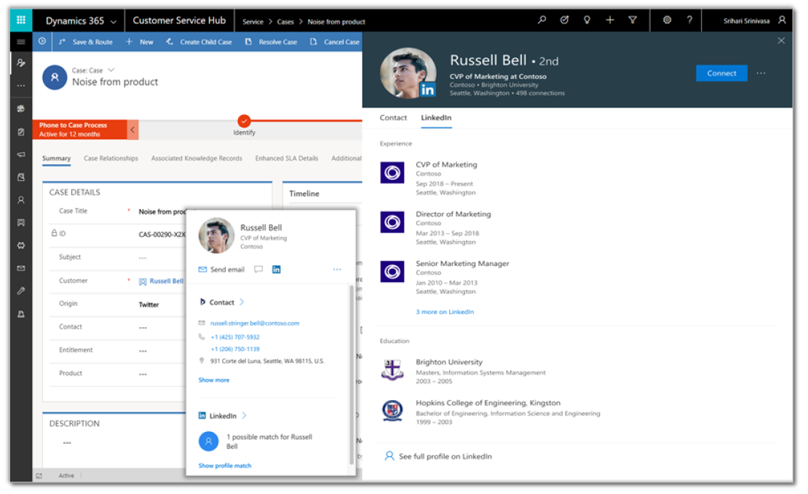Click Contoso logo beside Senior Marketing Manager

(x=392, y=272)
